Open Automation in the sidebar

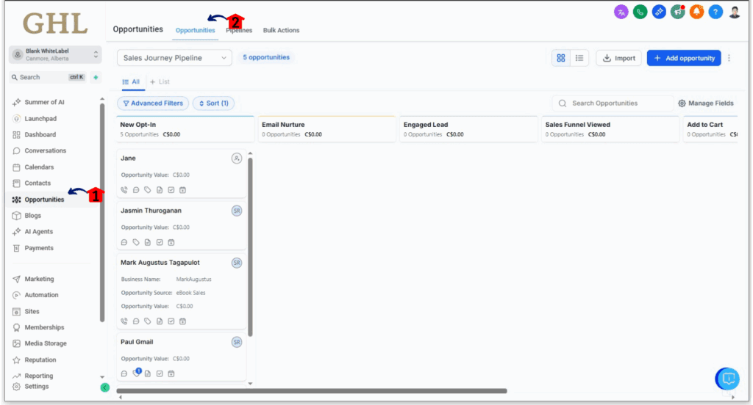[x=41, y=295]
